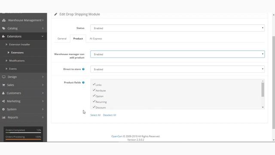This screenshot has width=275, height=155.
Task: Click the Select All link
Action: coord(95,115)
